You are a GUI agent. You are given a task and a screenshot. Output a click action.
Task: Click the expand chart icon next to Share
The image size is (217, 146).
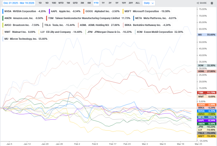coord(212,3)
